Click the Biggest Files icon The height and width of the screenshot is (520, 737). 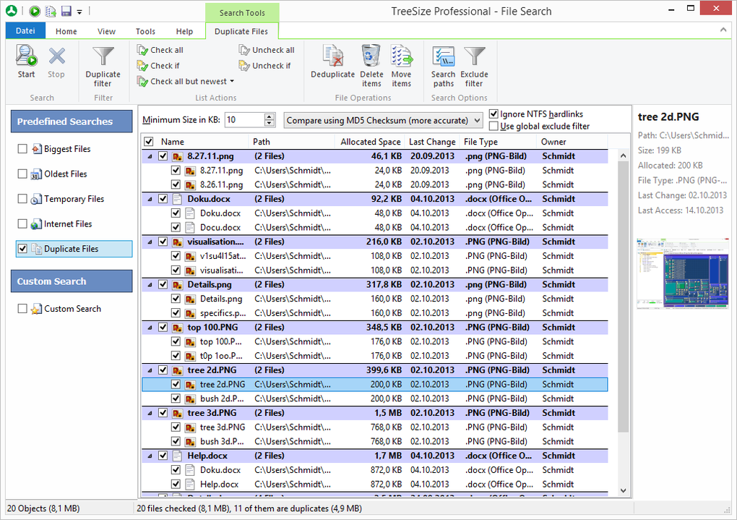pos(37,149)
